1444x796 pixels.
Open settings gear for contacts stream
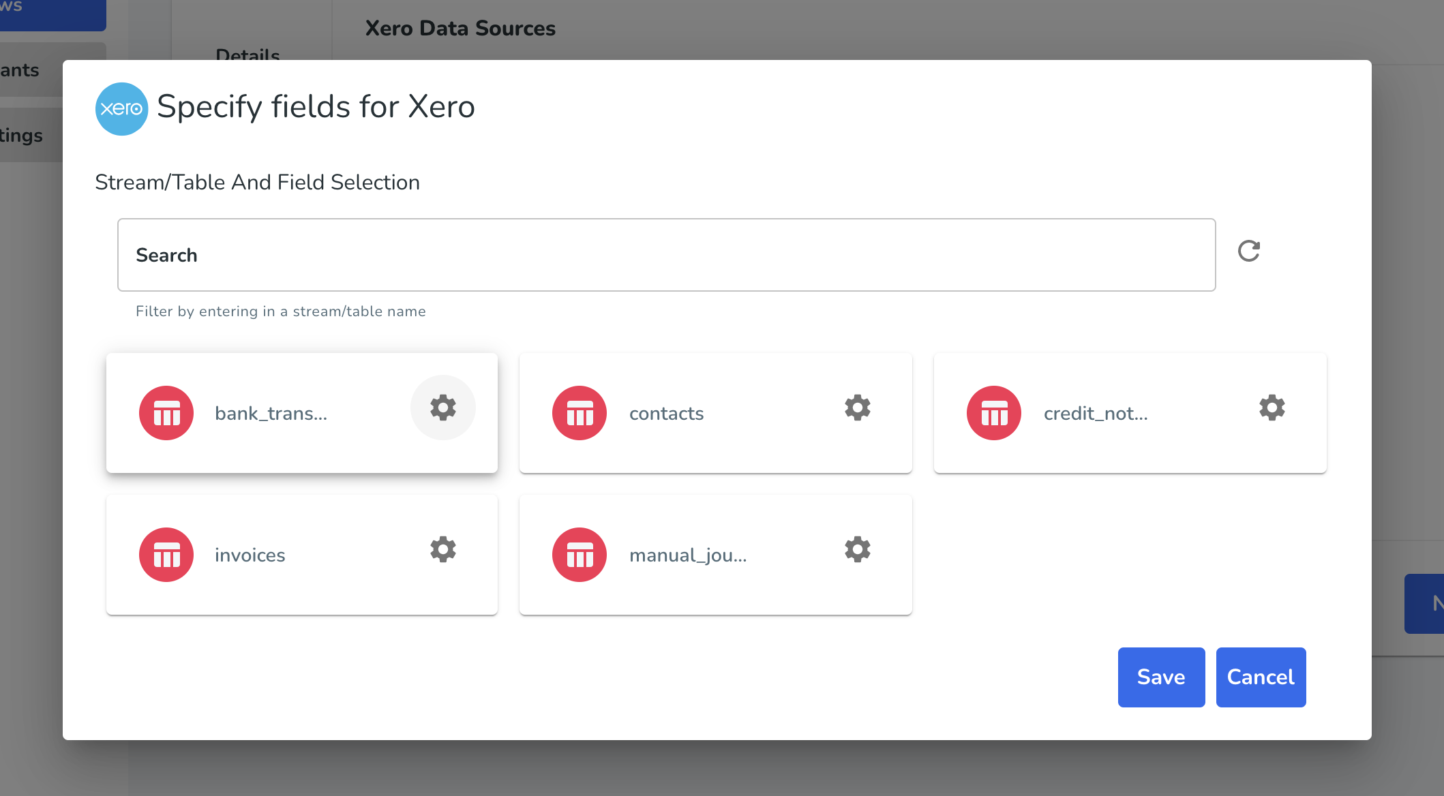pos(858,408)
